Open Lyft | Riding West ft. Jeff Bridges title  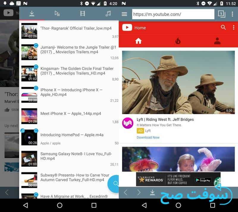coord(165,120)
